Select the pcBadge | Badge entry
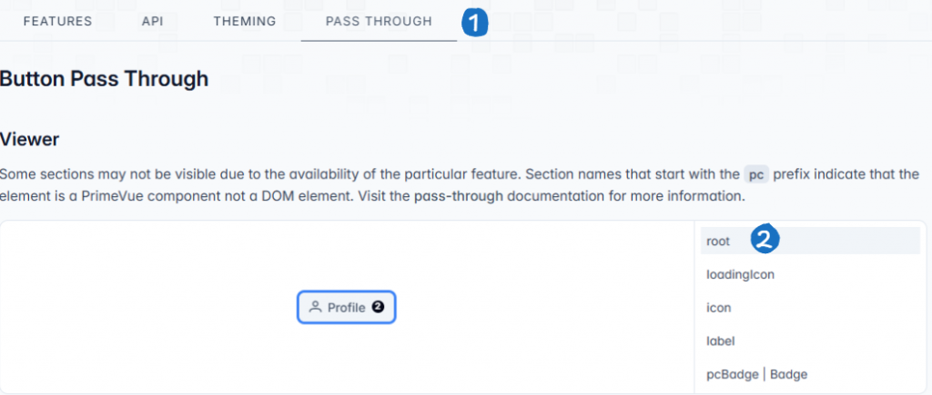 click(756, 374)
